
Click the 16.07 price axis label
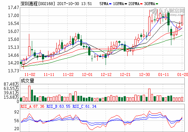tap(13, 31)
